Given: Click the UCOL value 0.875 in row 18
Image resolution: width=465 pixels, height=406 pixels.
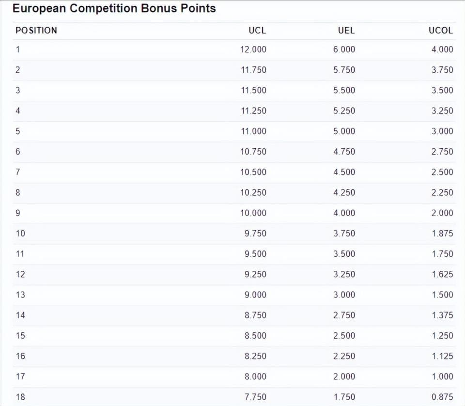Looking at the screenshot, I should tap(442, 397).
